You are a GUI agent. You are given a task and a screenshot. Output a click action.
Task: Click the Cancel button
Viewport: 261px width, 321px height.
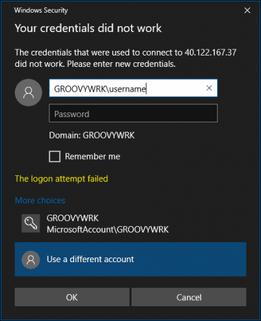[189, 297]
